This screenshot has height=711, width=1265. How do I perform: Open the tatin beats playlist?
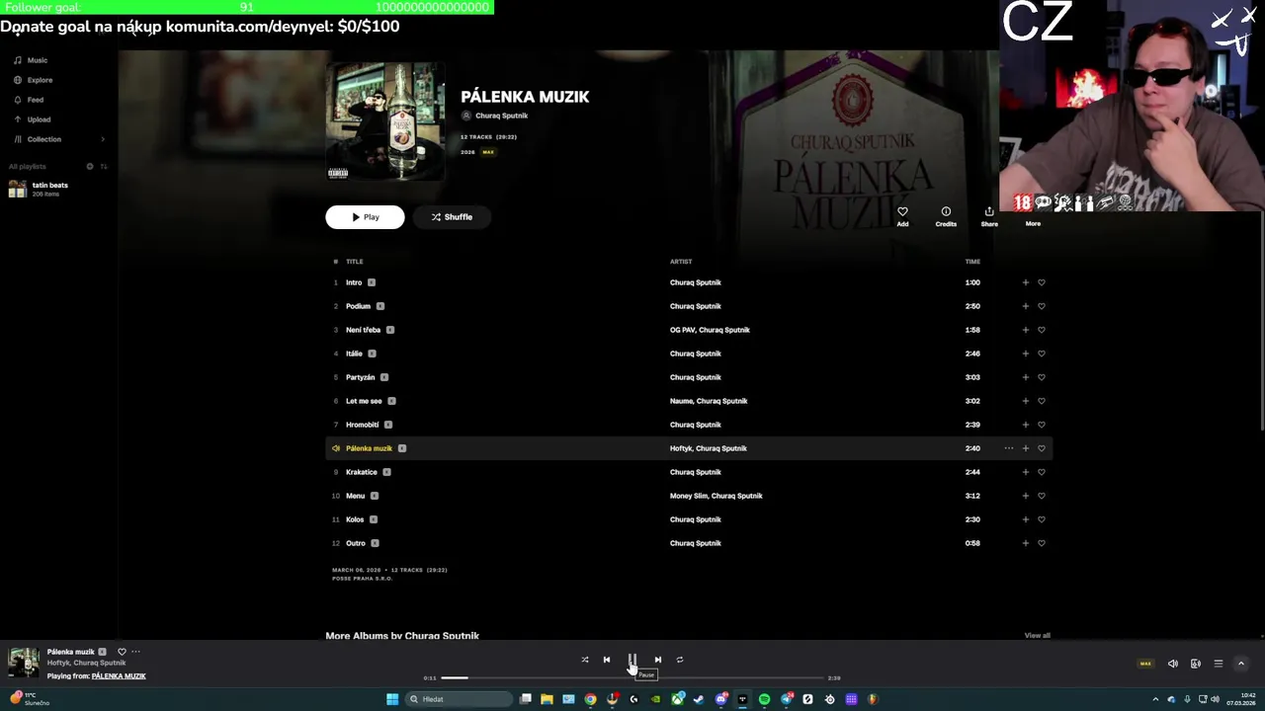point(49,185)
